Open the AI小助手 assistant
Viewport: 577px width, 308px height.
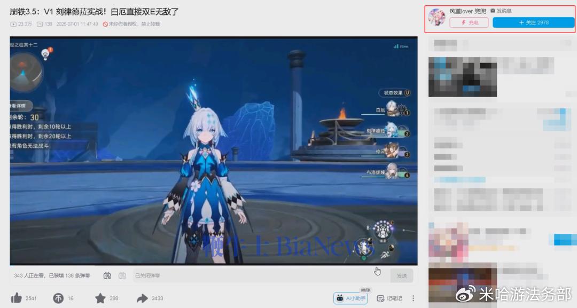352,298
